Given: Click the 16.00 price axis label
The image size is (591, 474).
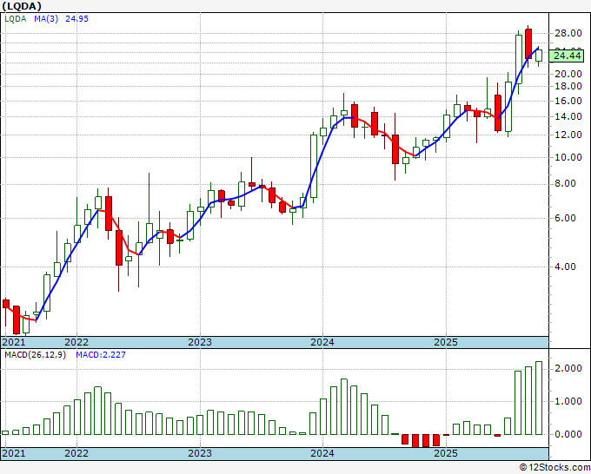Looking at the screenshot, I should pos(568,101).
